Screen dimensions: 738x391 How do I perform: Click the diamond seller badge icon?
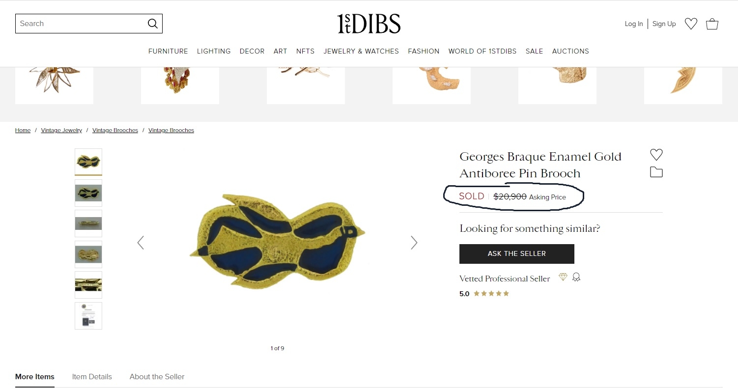point(563,278)
